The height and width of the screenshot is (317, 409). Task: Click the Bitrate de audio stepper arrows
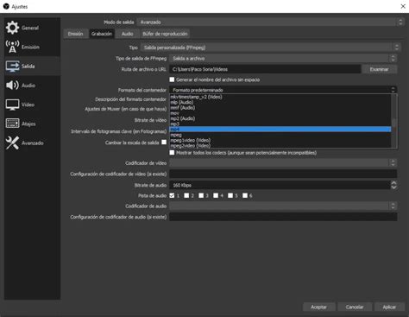pos(393,185)
